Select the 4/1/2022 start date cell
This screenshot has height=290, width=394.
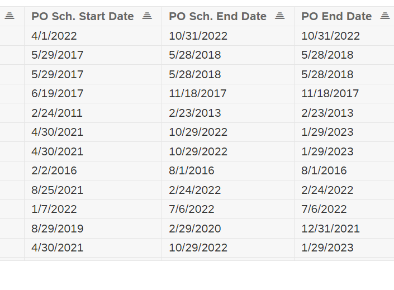pyautogui.click(x=54, y=36)
